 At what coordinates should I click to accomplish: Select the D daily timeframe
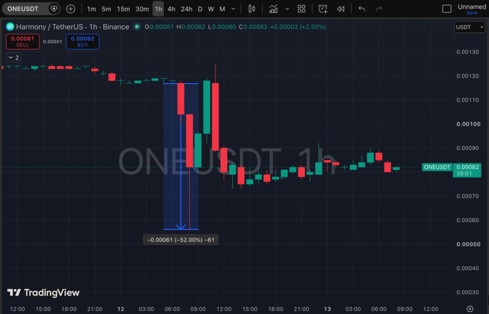(x=200, y=9)
